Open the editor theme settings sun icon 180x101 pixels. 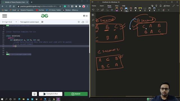click(79, 22)
